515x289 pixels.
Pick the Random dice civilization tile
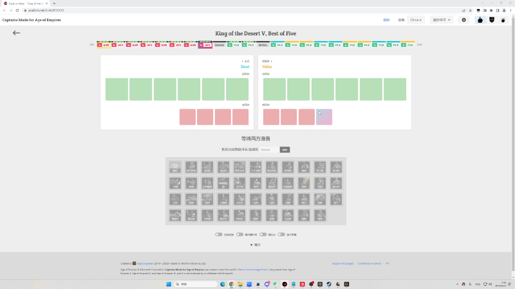[x=175, y=167]
